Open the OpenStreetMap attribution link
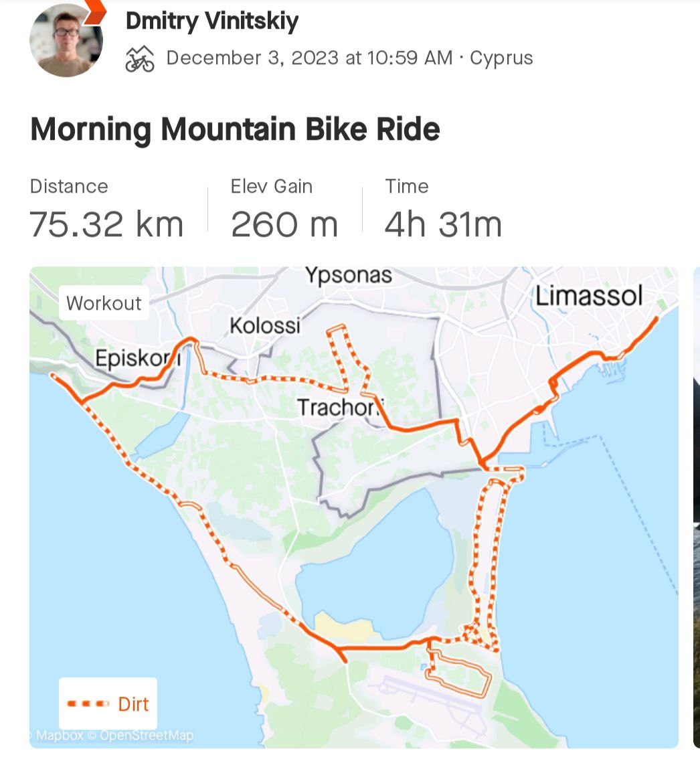 tap(146, 736)
